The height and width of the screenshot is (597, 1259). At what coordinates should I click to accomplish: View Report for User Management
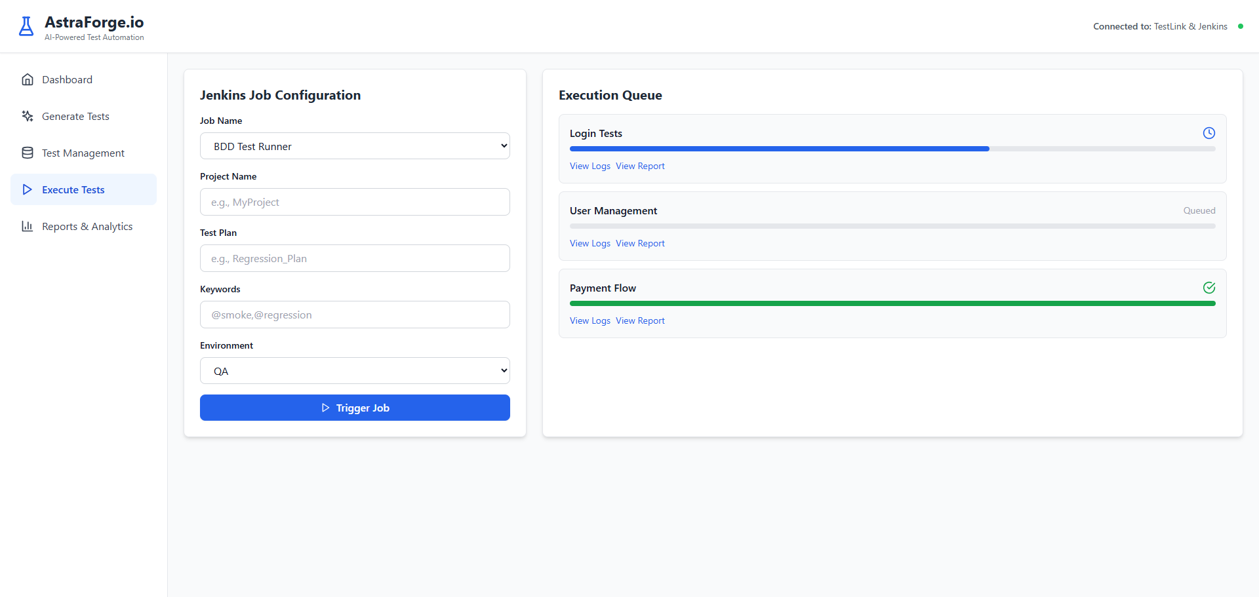(640, 243)
